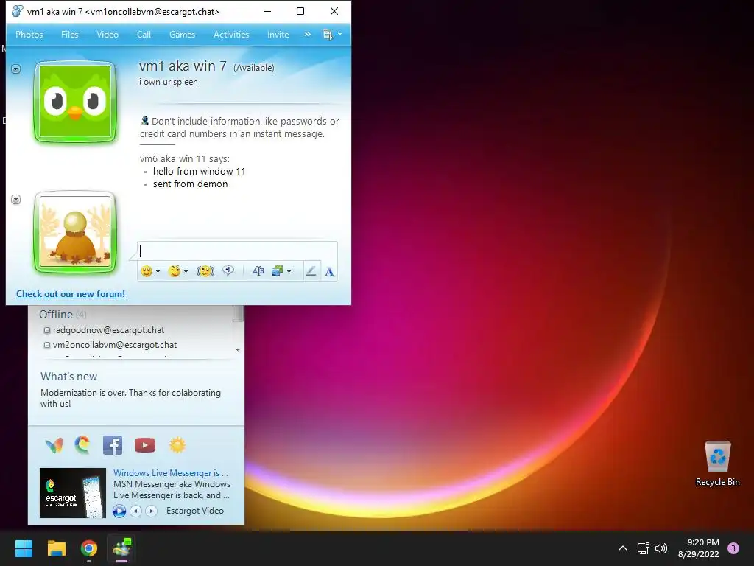Click the contact list scroll down arrow

click(238, 350)
